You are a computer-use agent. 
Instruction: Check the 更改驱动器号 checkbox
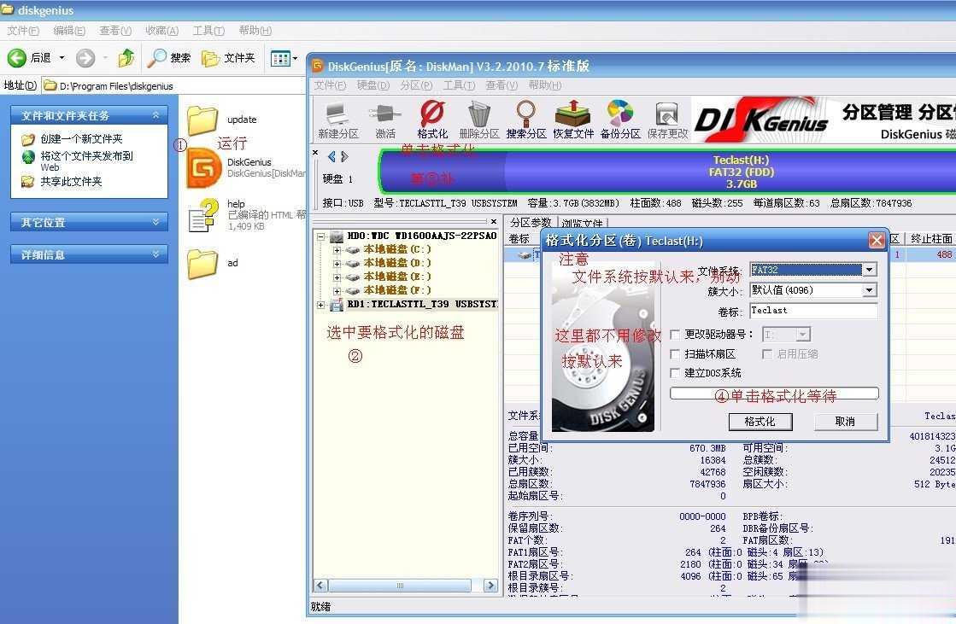pyautogui.click(x=675, y=335)
